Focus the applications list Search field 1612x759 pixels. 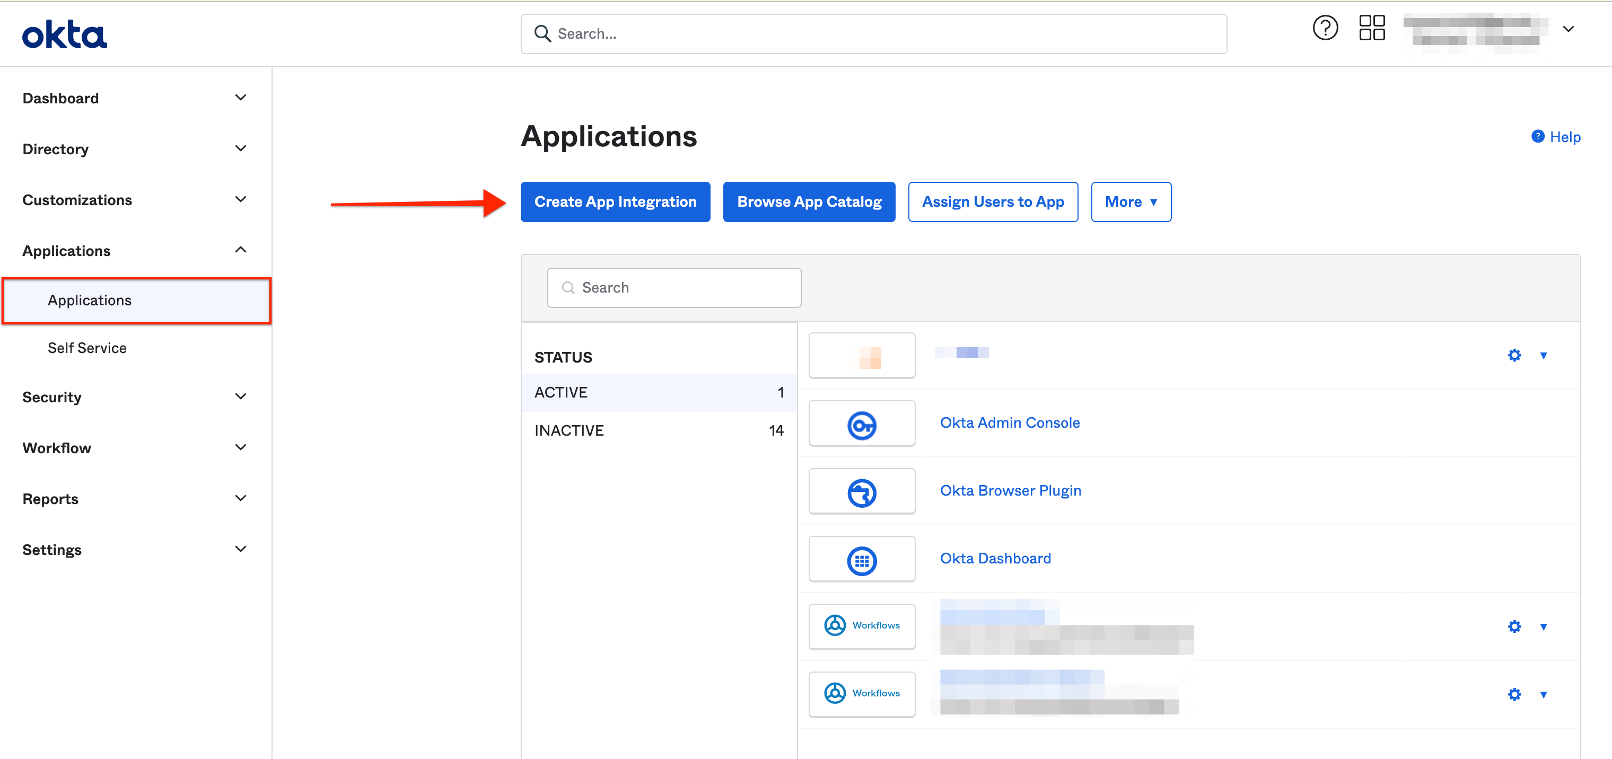click(674, 288)
